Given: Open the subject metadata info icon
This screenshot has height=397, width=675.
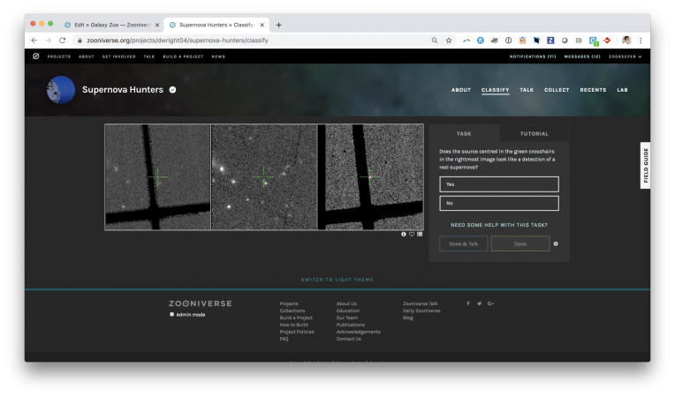Looking at the screenshot, I should [404, 235].
